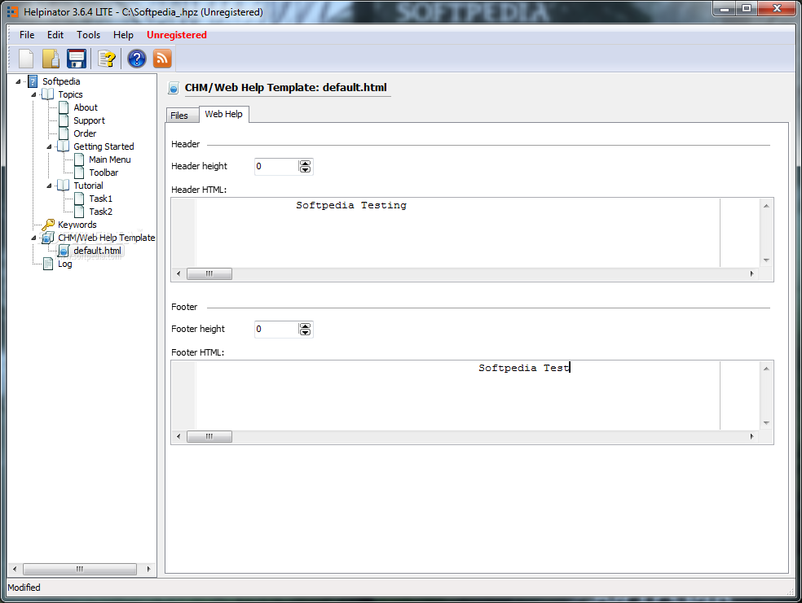Screen dimensions: 802x603
Task: Click the Modified status bar text
Action: click(x=24, y=588)
